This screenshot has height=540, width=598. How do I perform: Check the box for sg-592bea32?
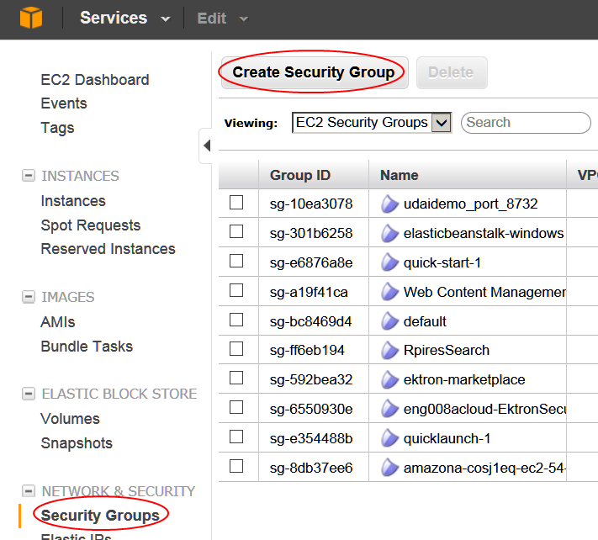(x=236, y=378)
